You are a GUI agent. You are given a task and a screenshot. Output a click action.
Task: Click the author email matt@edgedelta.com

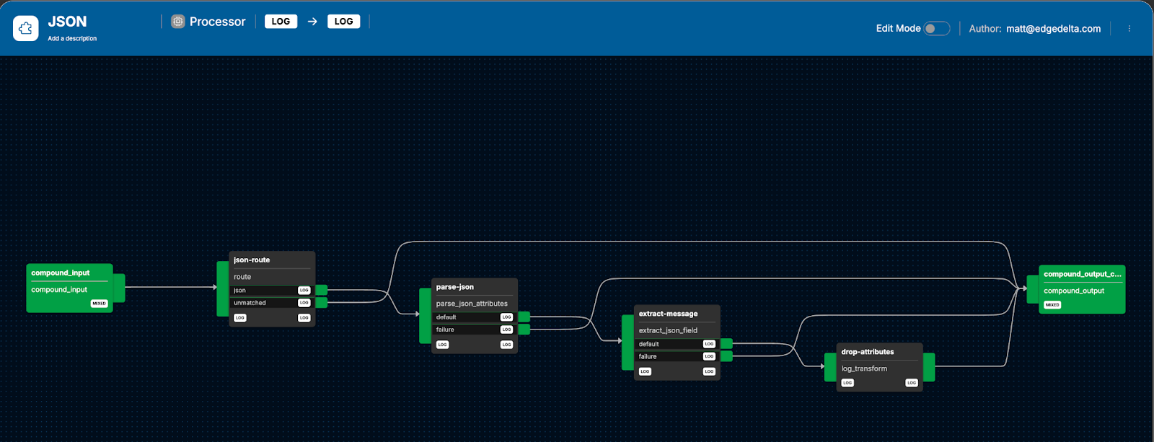(x=1053, y=29)
